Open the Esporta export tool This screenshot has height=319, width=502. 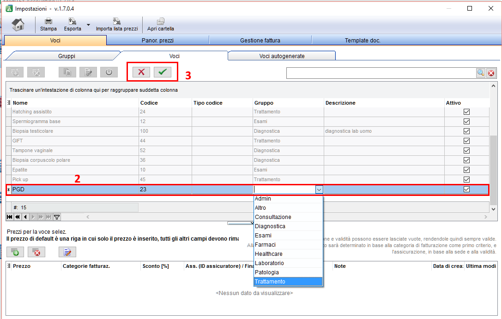pos(73,24)
